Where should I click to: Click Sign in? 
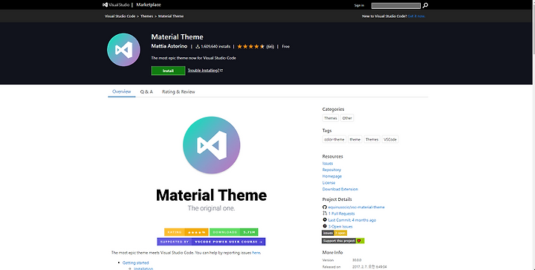[359, 5]
